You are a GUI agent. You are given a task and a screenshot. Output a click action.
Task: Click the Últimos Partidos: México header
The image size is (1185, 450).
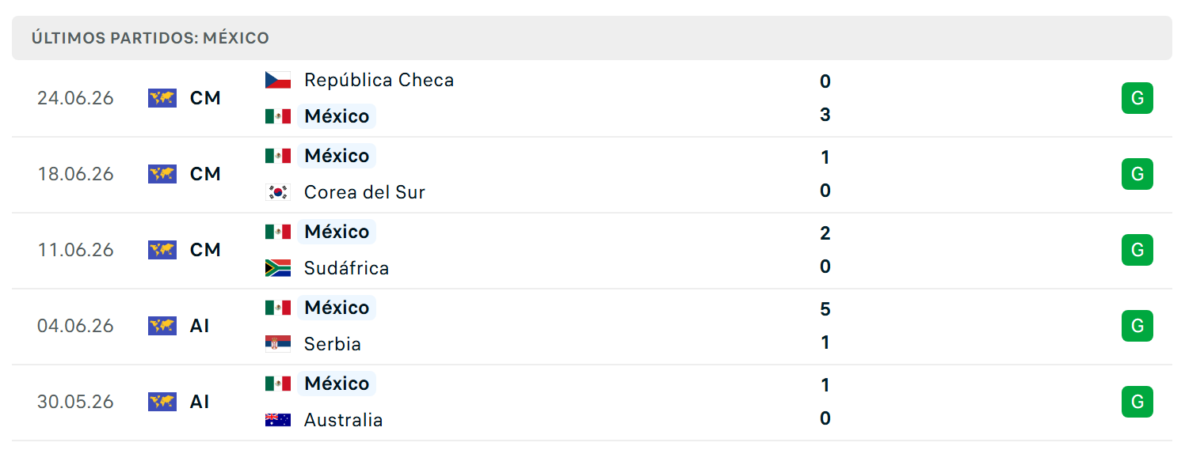[x=151, y=38]
